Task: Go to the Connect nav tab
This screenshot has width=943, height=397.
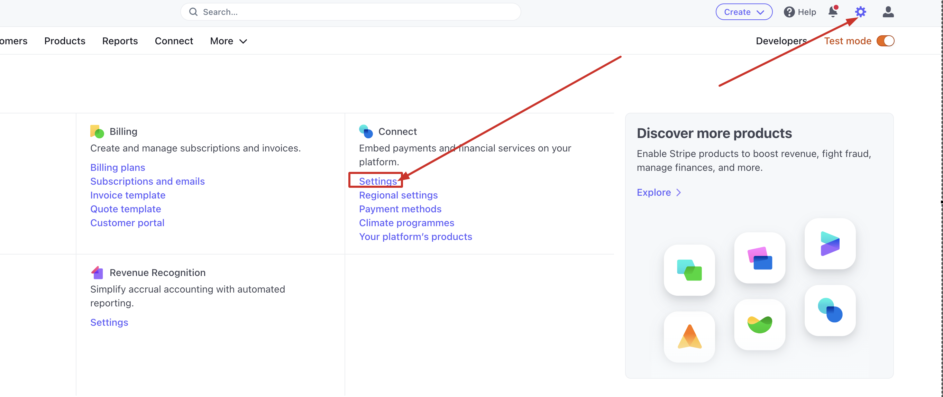Action: point(174,41)
